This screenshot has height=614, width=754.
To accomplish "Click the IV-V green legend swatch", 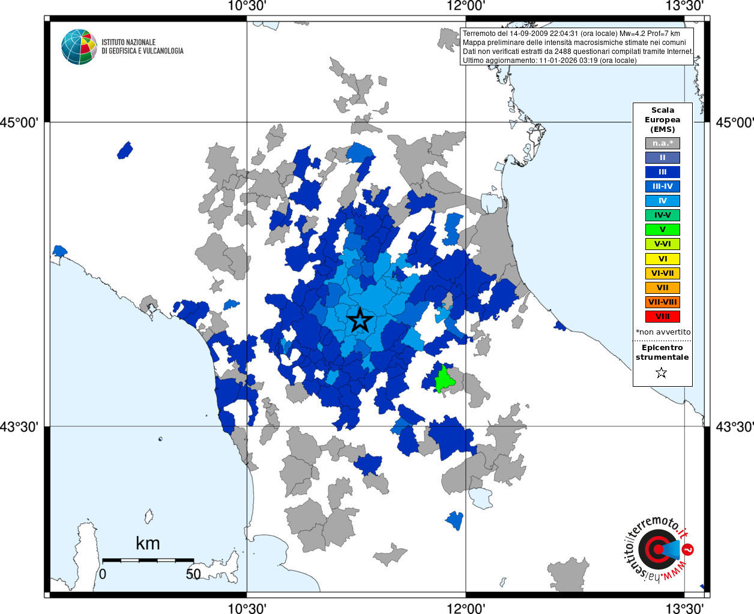I will point(663,215).
